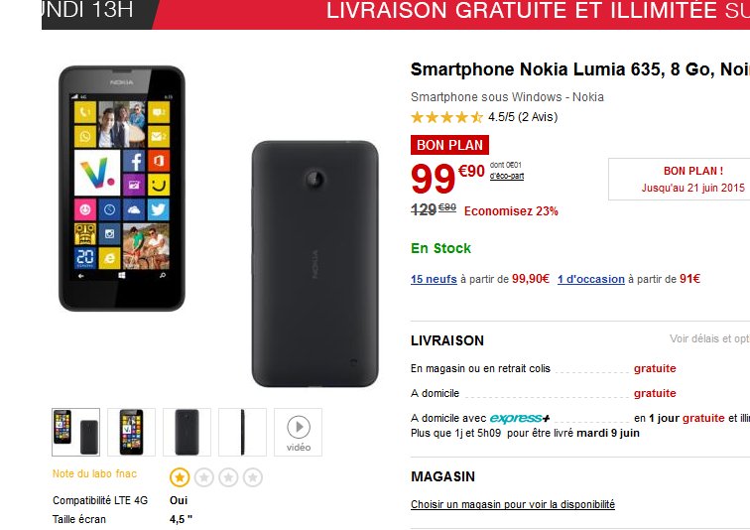Image resolution: width=750 pixels, height=530 pixels.
Task: Click the d'éco-part link
Action: pyautogui.click(x=507, y=176)
